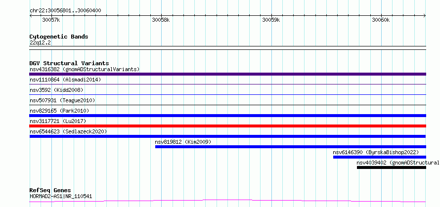440x207 pixels.
Task: Click the 30059k ruler mark
Action: [271, 20]
